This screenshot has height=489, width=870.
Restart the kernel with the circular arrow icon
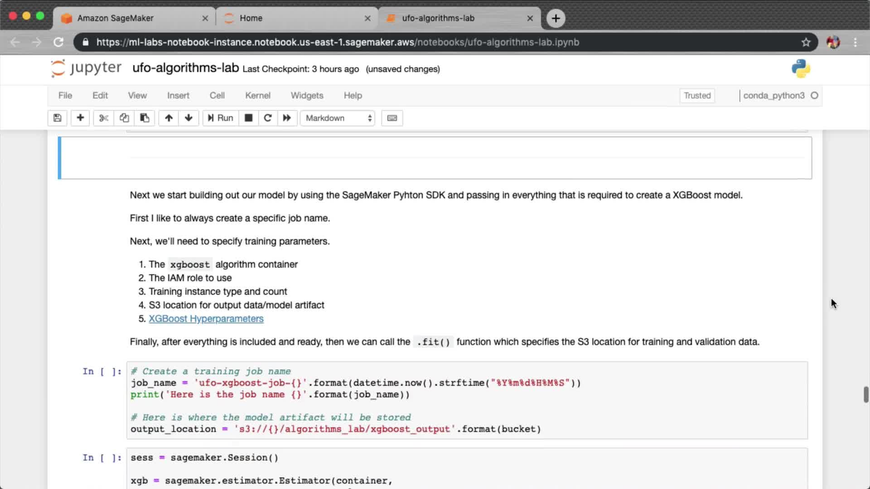267,118
